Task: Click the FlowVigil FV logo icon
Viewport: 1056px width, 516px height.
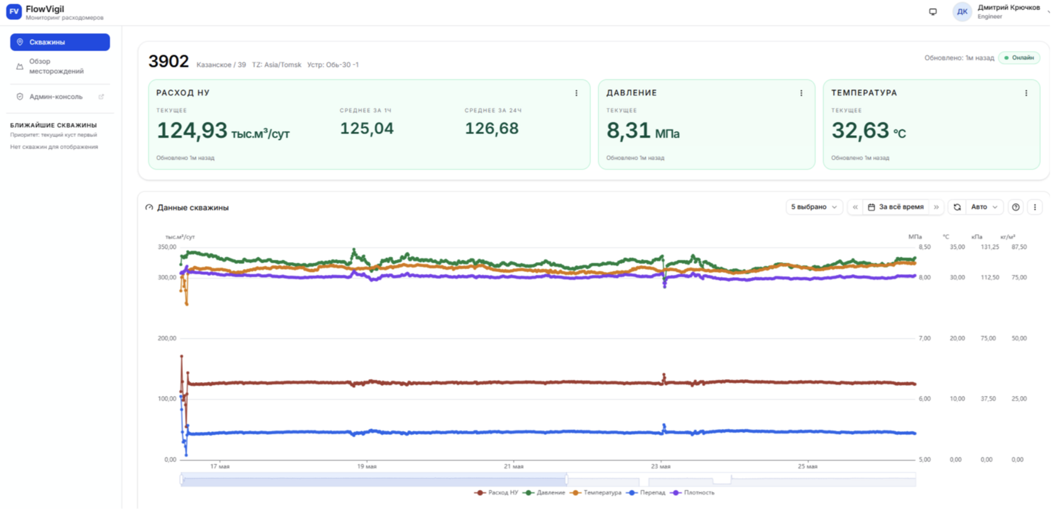Action: pyautogui.click(x=14, y=11)
